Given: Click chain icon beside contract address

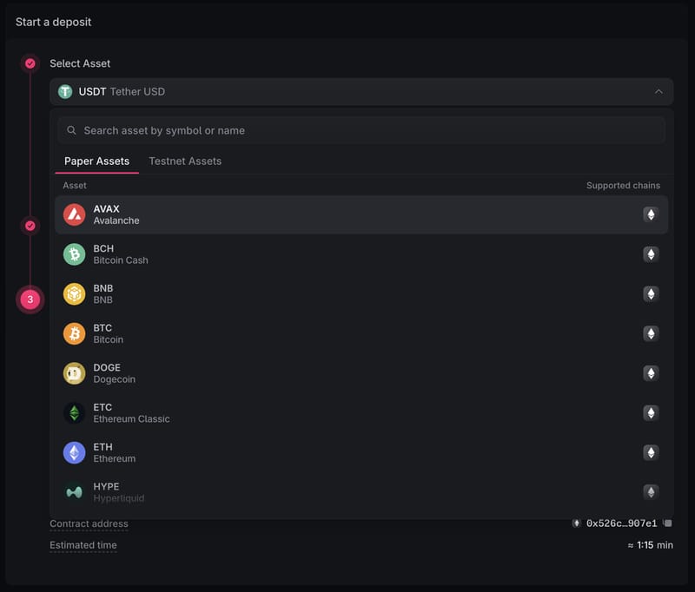Looking at the screenshot, I should point(576,523).
